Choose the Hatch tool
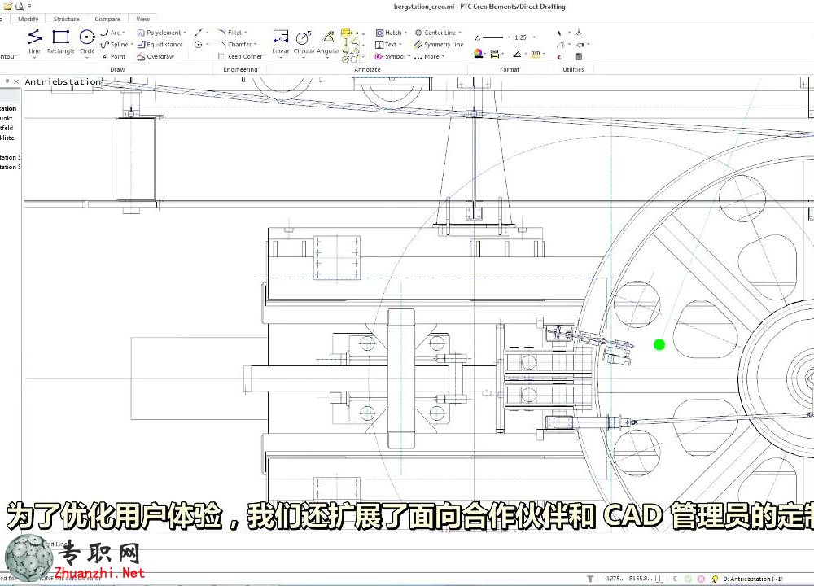This screenshot has height=586, width=814. click(389, 33)
